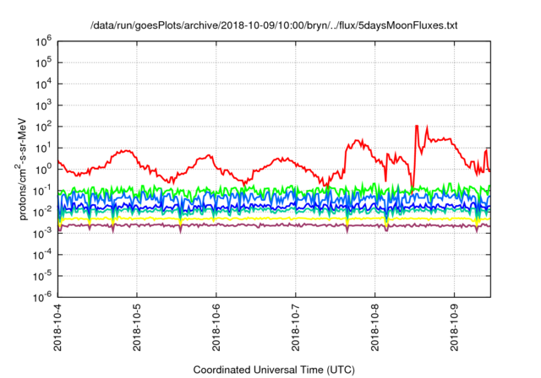Click the 10^-5 y-axis tick label

[x=42, y=277]
